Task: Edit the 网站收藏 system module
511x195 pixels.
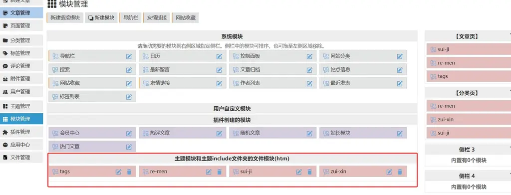Action: 129,83
